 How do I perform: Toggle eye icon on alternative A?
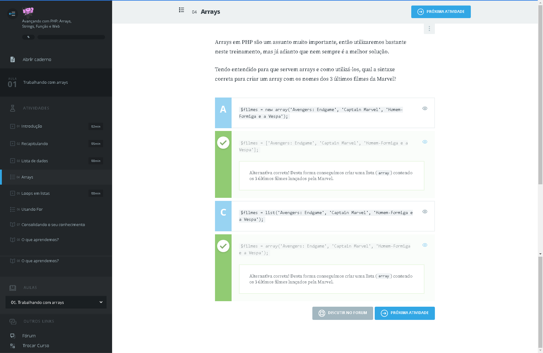click(425, 109)
